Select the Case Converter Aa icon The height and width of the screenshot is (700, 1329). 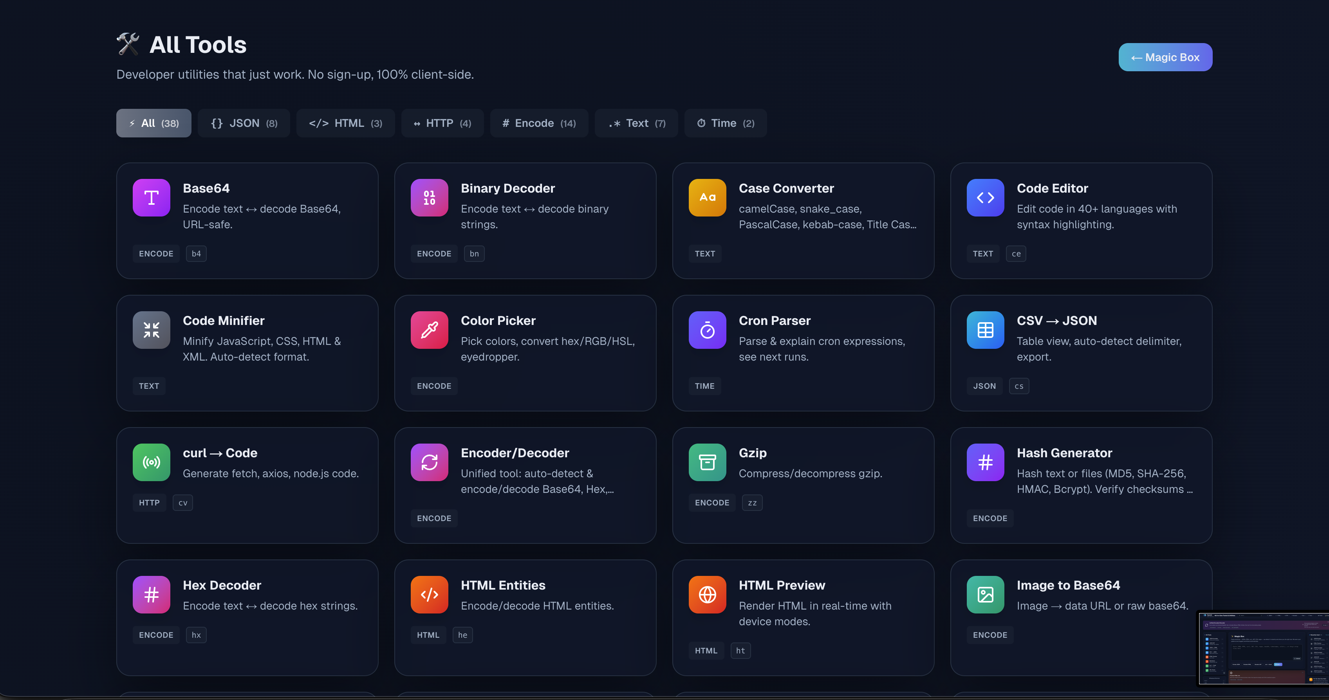(x=707, y=198)
